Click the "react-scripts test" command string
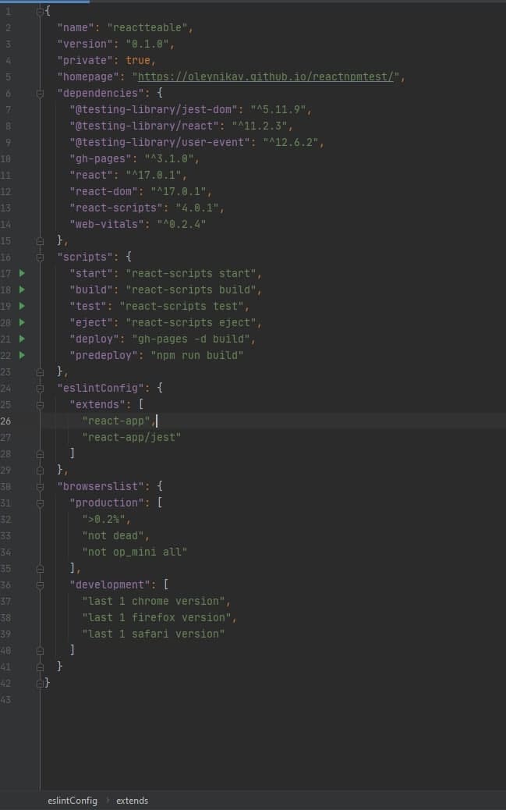The image size is (506, 810). [x=182, y=306]
